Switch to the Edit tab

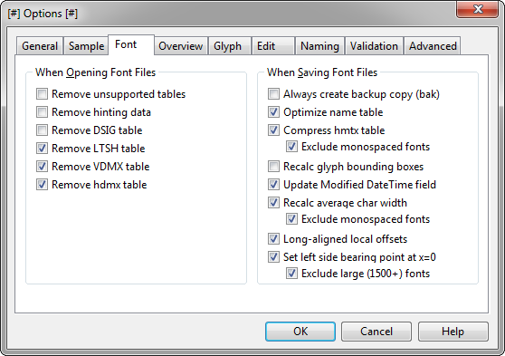pos(273,46)
